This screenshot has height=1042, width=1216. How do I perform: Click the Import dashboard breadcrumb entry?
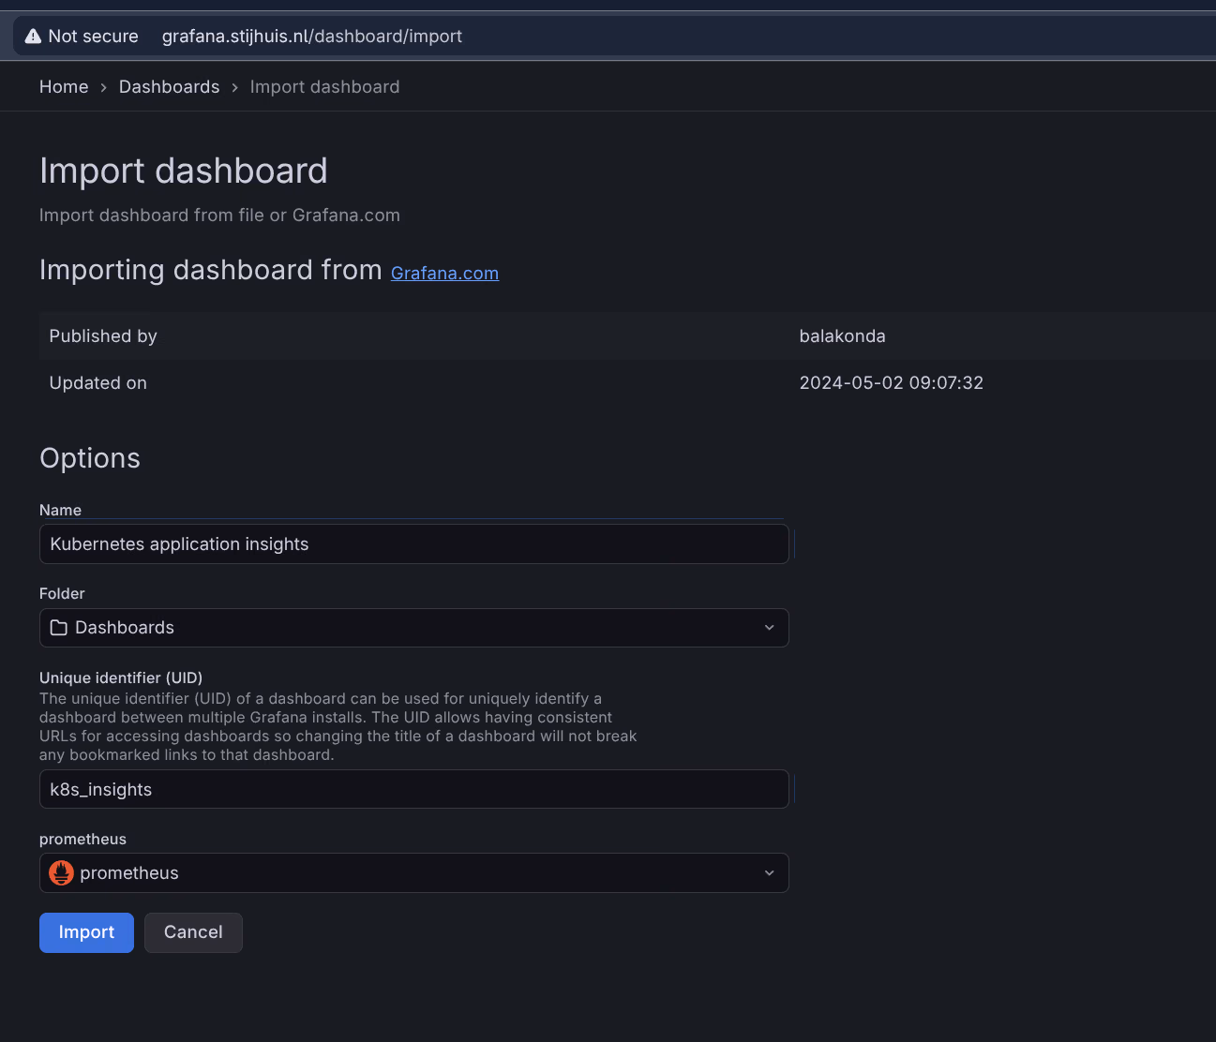coord(323,86)
